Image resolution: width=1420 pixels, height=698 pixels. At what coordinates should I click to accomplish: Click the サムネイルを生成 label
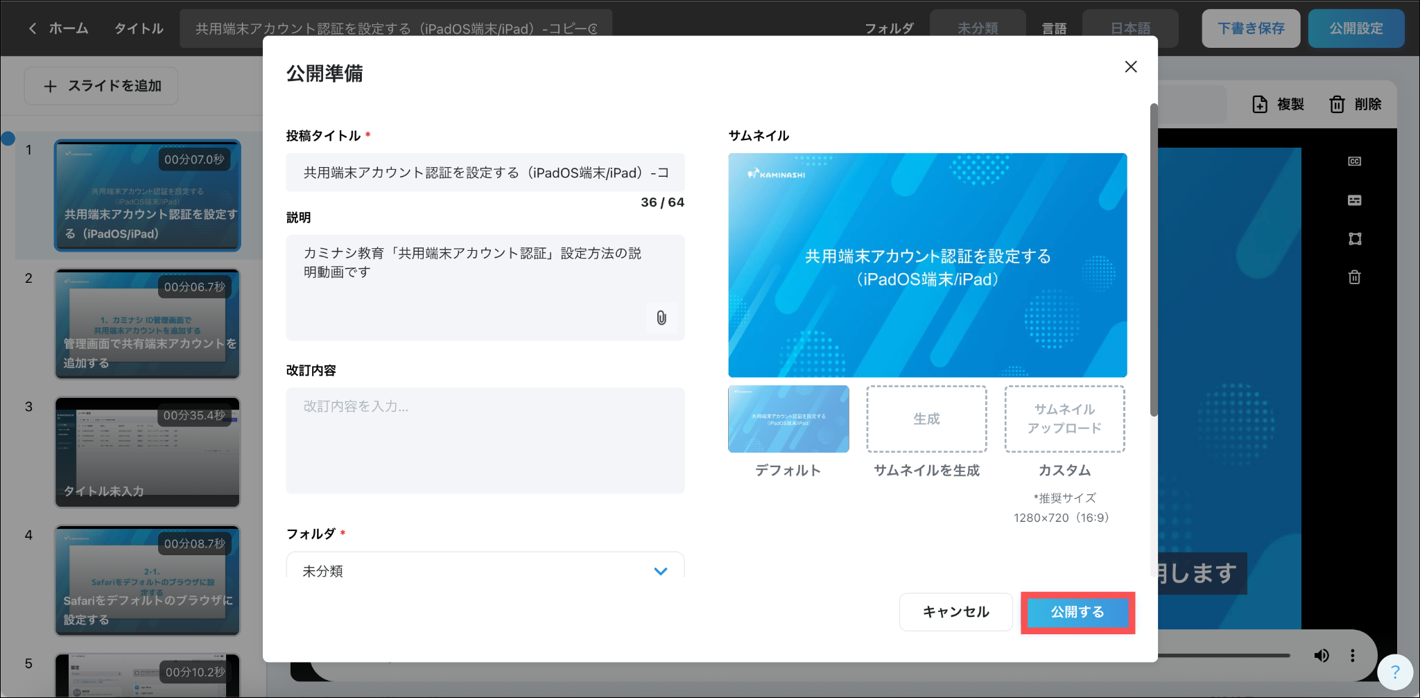(x=926, y=471)
